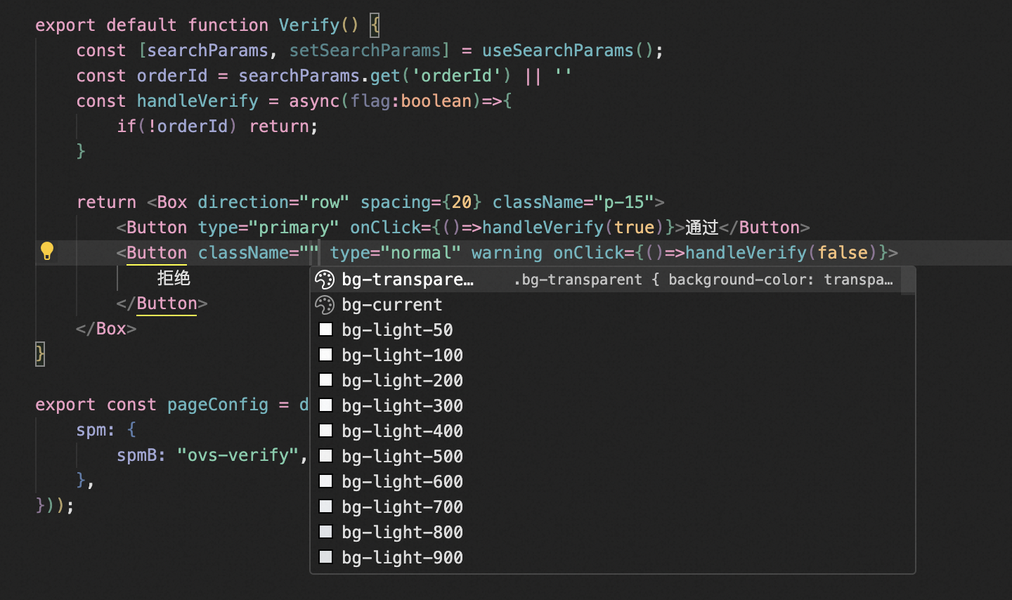Click the 'orderId' string literal

pos(456,76)
